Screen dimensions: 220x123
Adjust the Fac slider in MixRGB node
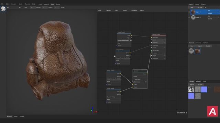140,82
